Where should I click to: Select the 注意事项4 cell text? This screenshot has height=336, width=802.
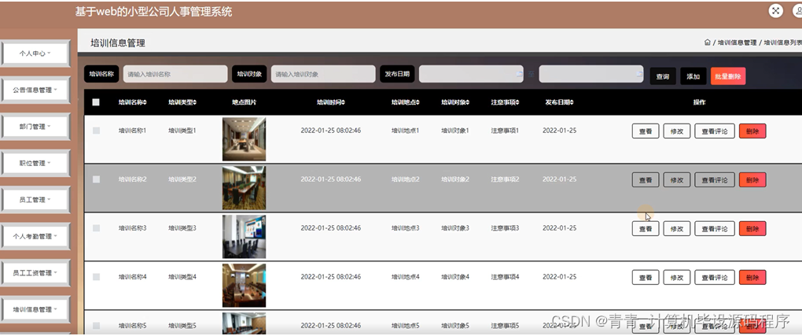(505, 276)
